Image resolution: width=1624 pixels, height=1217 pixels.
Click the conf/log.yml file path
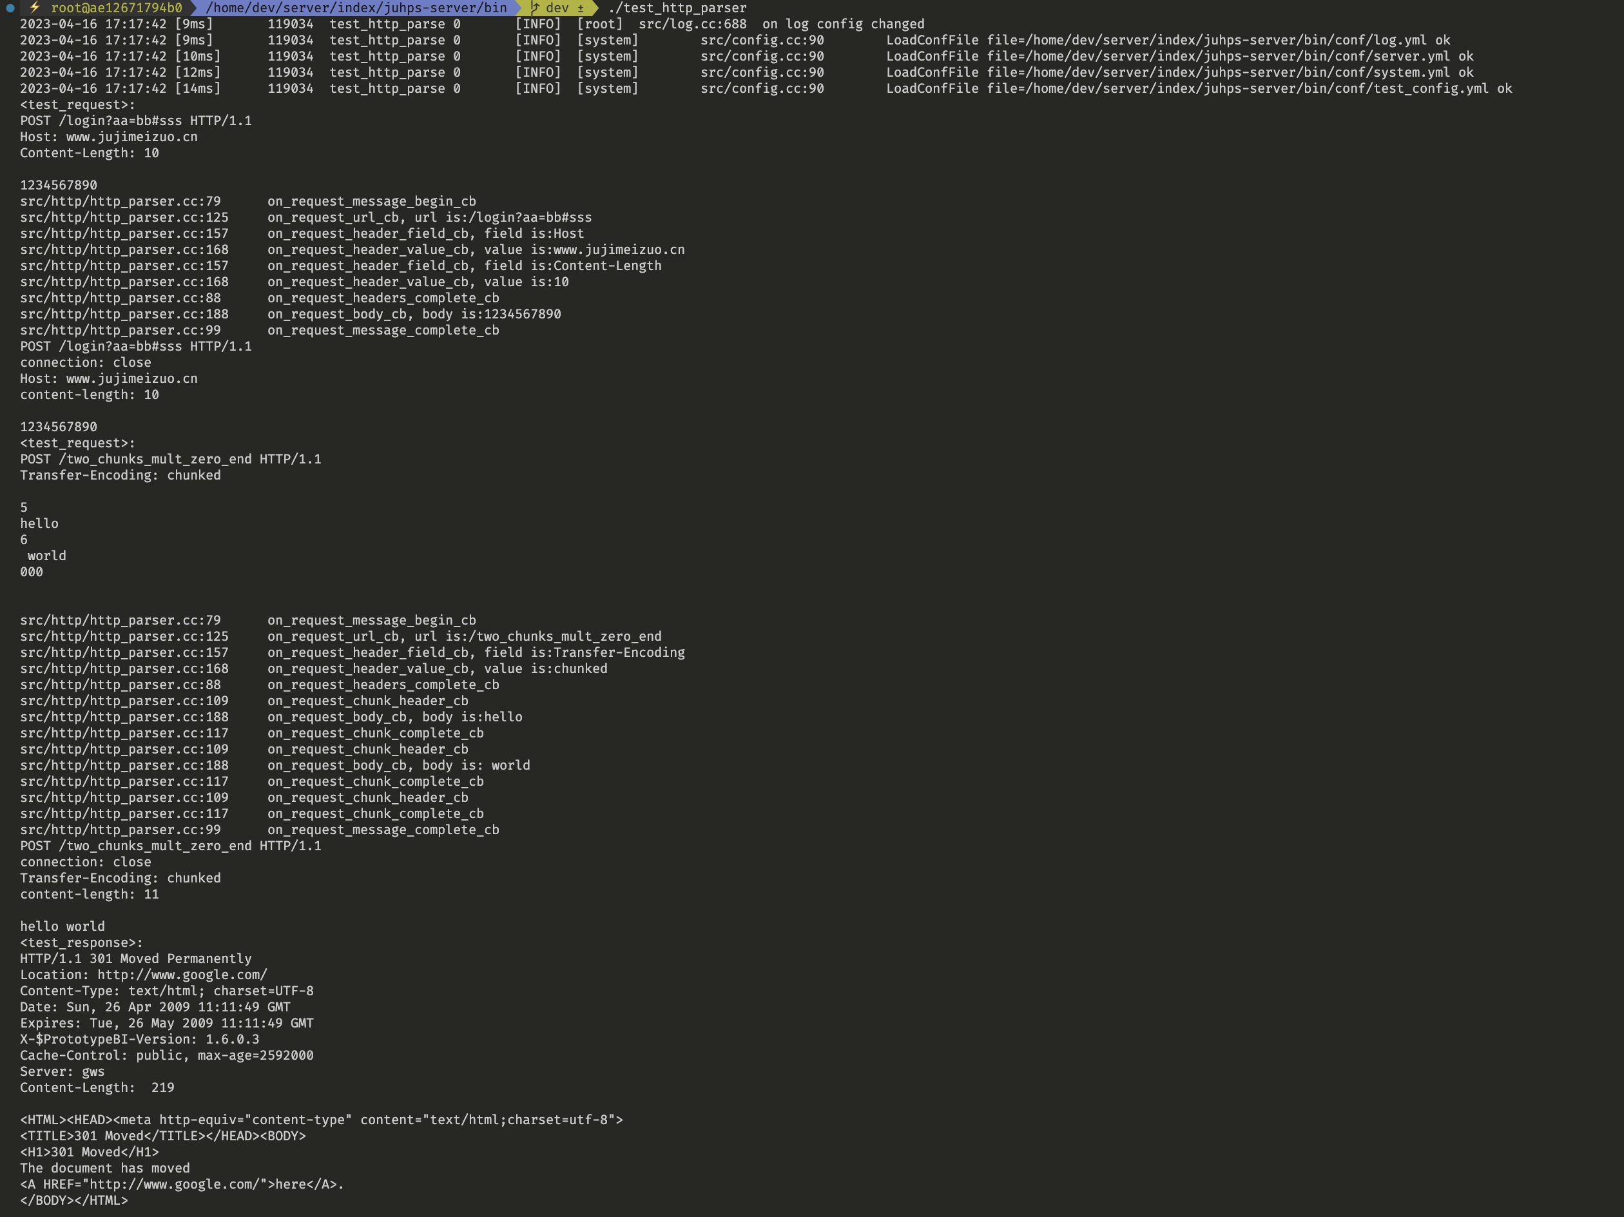click(x=1218, y=41)
